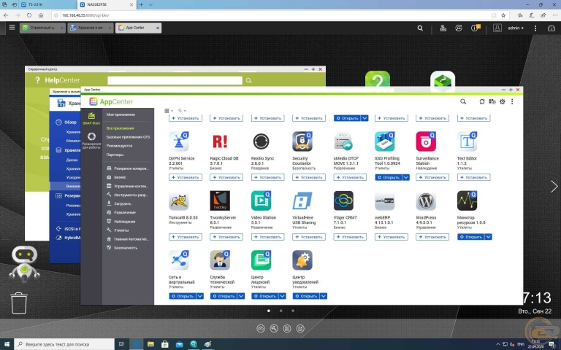Open the Служба технической app icon
Viewport: 561px width, 350px height.
tap(220, 260)
